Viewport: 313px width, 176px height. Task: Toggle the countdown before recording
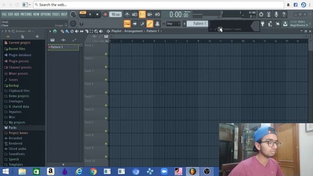(142, 14)
